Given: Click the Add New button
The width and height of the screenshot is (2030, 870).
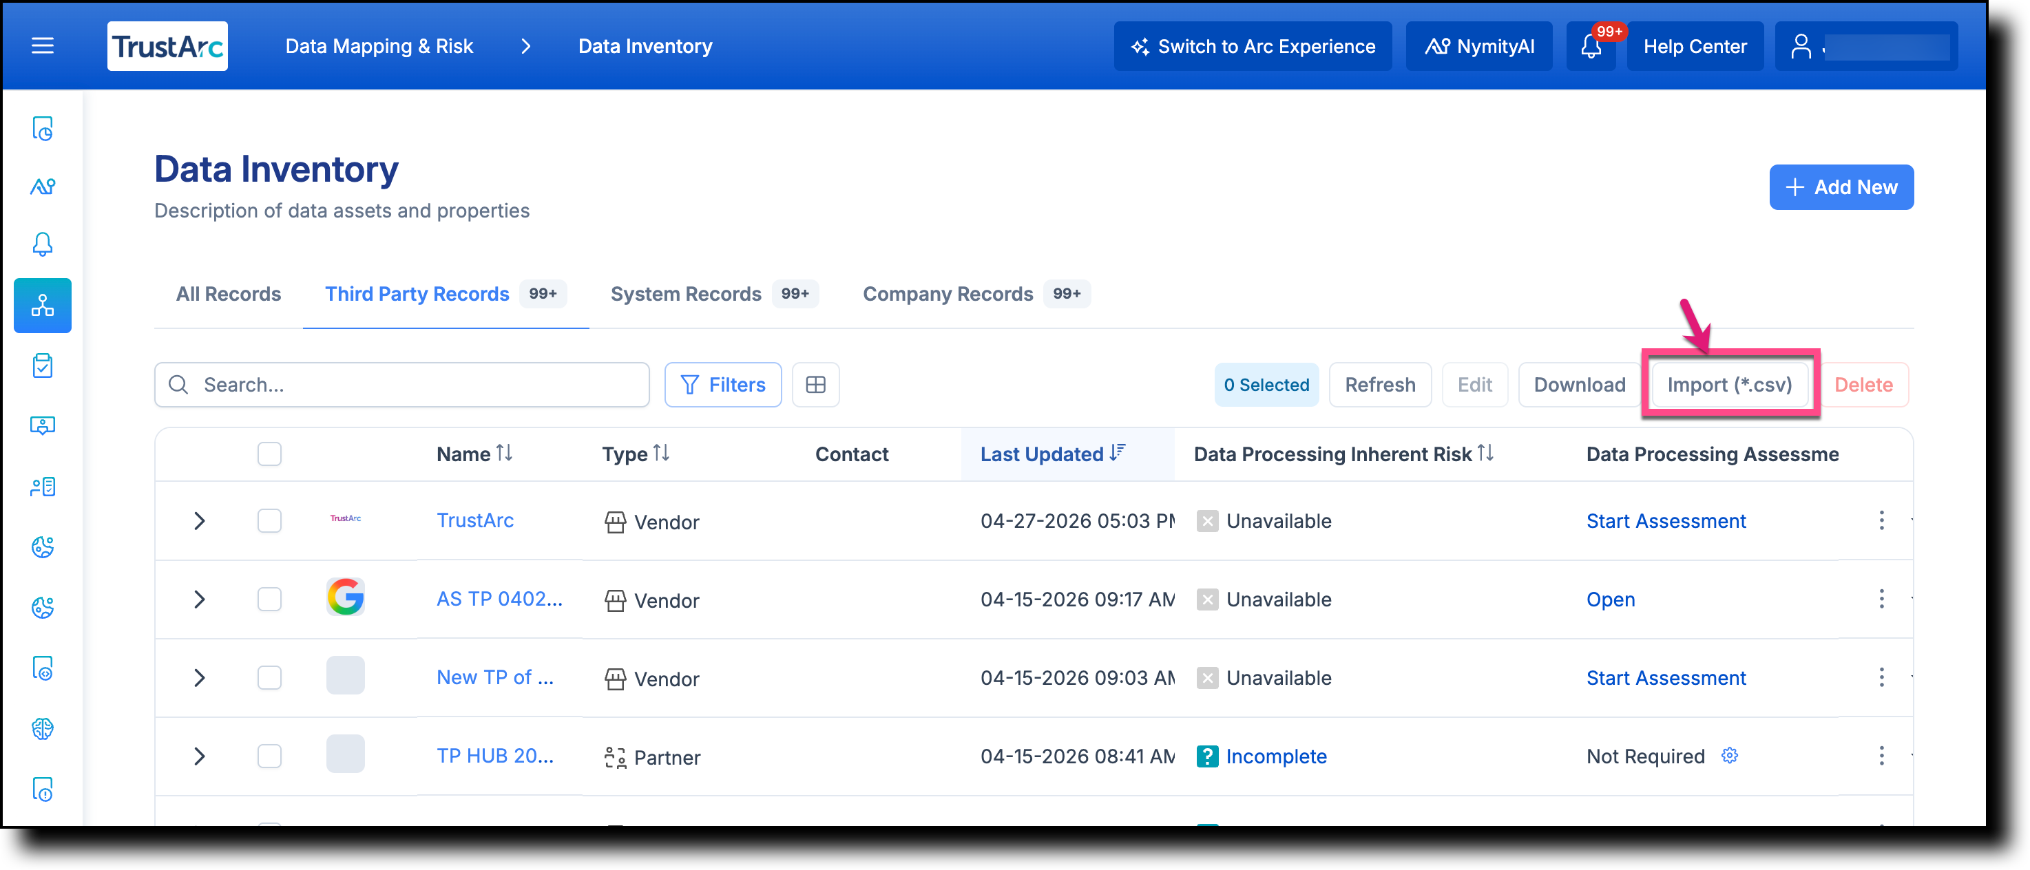Looking at the screenshot, I should click(x=1841, y=187).
